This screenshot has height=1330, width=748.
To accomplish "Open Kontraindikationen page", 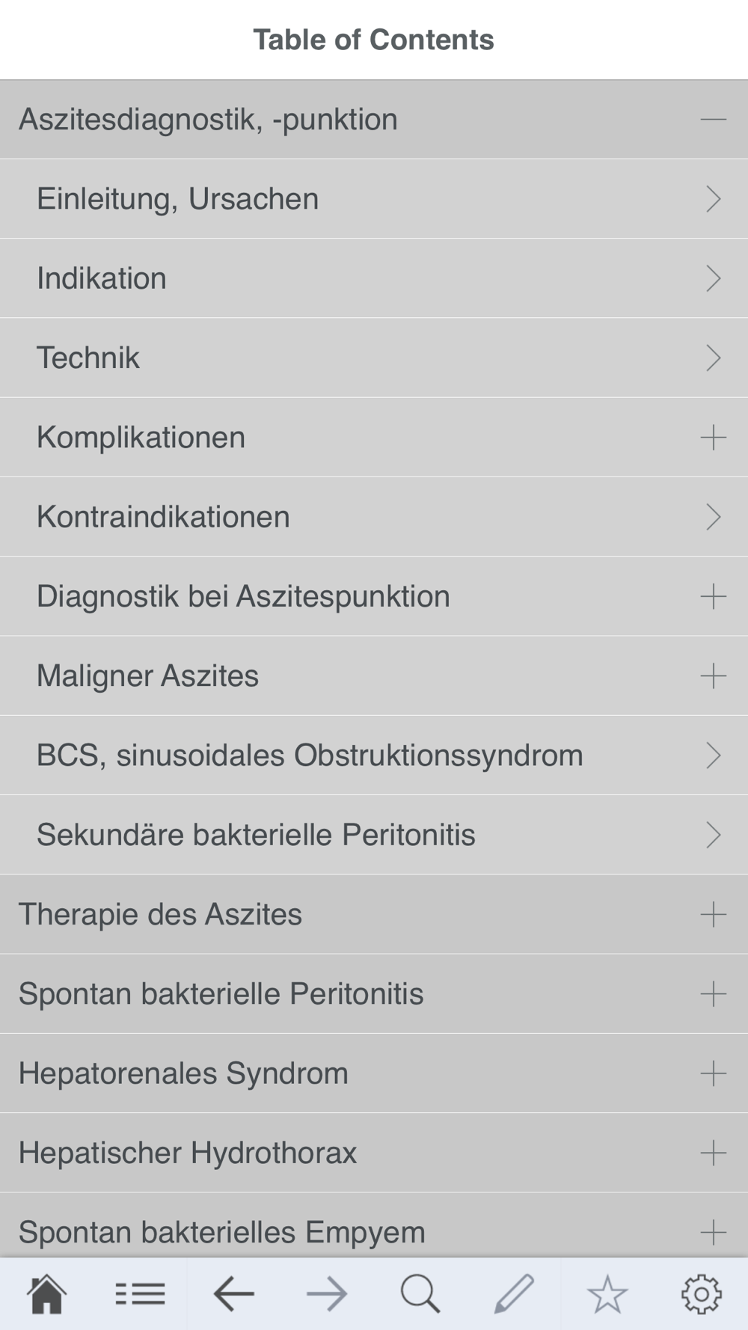I will click(x=374, y=517).
